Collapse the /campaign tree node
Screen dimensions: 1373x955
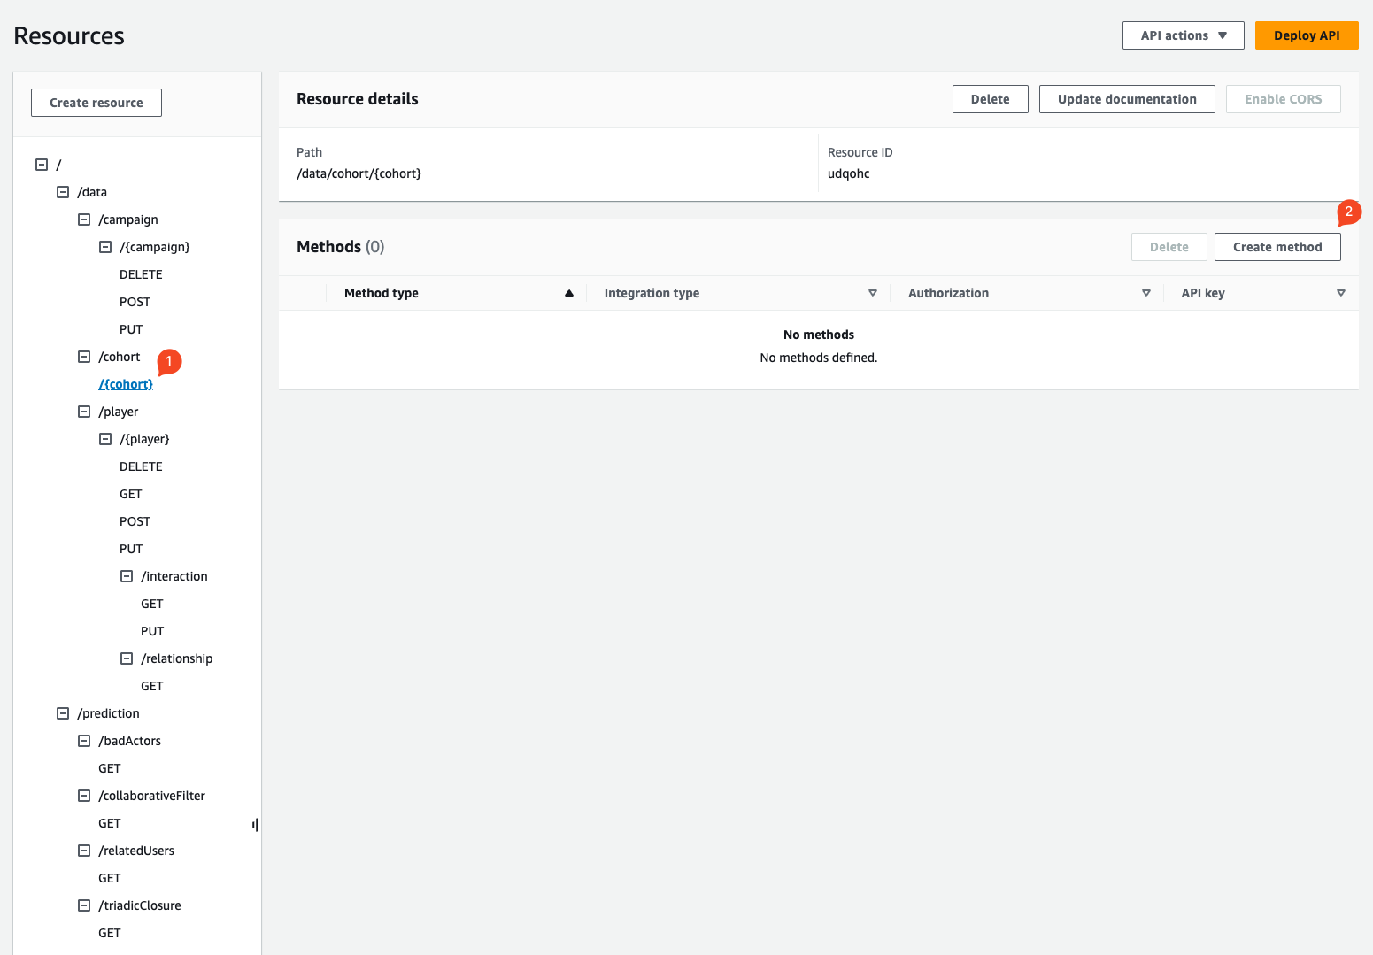click(x=84, y=219)
